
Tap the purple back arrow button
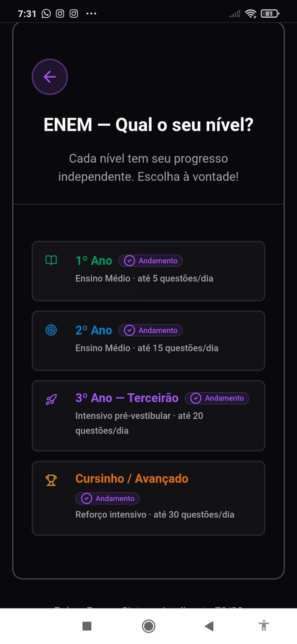(x=49, y=77)
